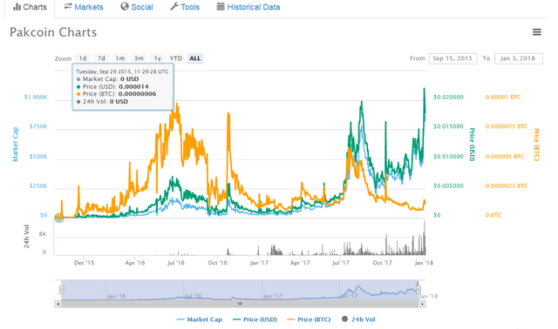This screenshot has height=329, width=558.
Task: Open the Social tab
Action: [x=137, y=7]
